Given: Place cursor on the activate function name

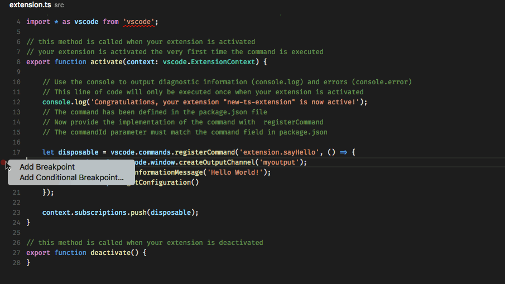Looking at the screenshot, I should [x=107, y=62].
